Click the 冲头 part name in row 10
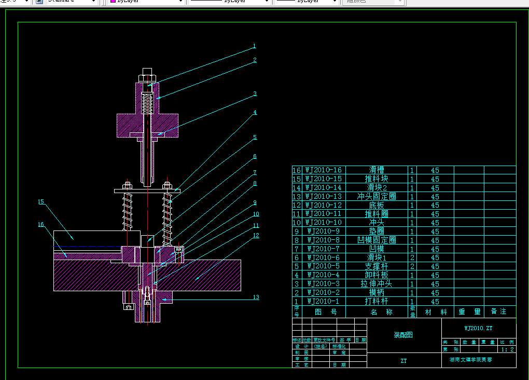This screenshot has height=380, width=529. pyautogui.click(x=377, y=223)
